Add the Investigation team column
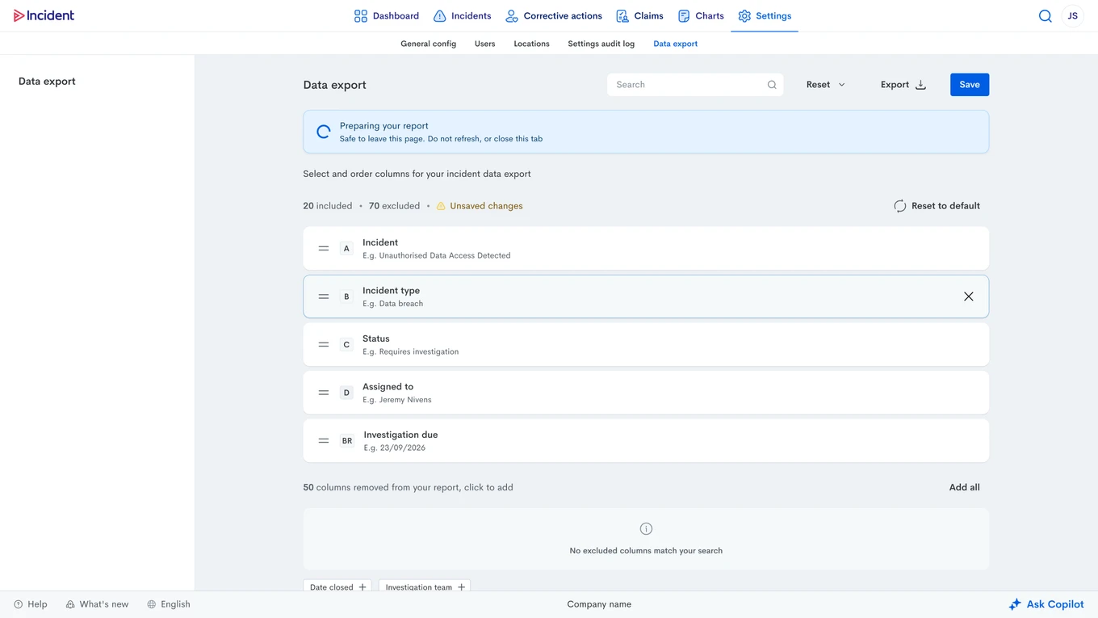 tap(425, 587)
